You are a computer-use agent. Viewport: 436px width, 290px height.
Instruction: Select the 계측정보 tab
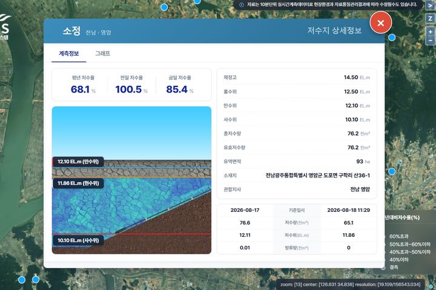click(68, 53)
